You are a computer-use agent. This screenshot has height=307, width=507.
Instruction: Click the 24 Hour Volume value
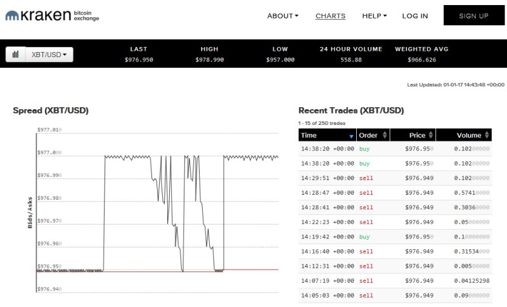pyautogui.click(x=350, y=60)
